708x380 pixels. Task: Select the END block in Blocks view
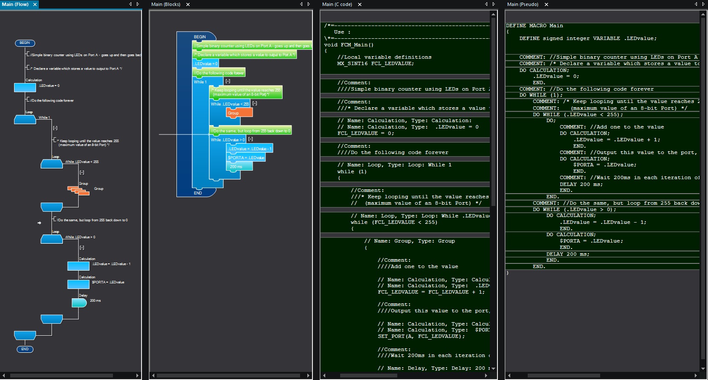(198, 193)
